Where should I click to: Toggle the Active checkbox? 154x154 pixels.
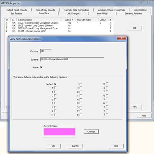coord(41,67)
